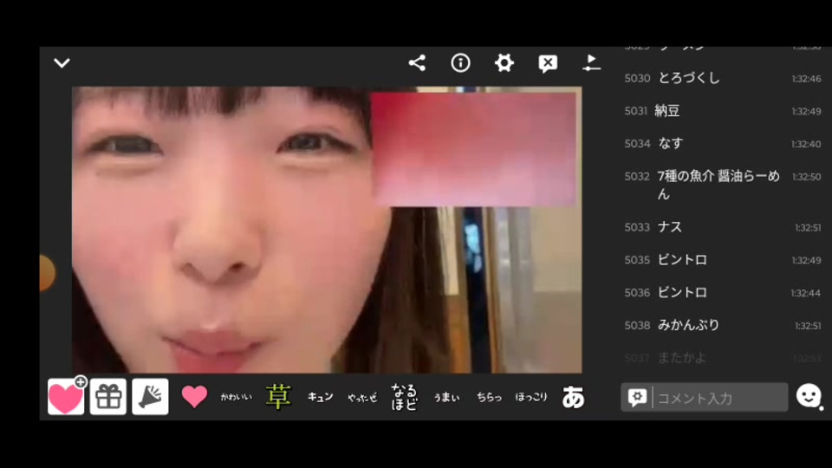
Task: Send the pink heart reaction
Action: point(194,396)
